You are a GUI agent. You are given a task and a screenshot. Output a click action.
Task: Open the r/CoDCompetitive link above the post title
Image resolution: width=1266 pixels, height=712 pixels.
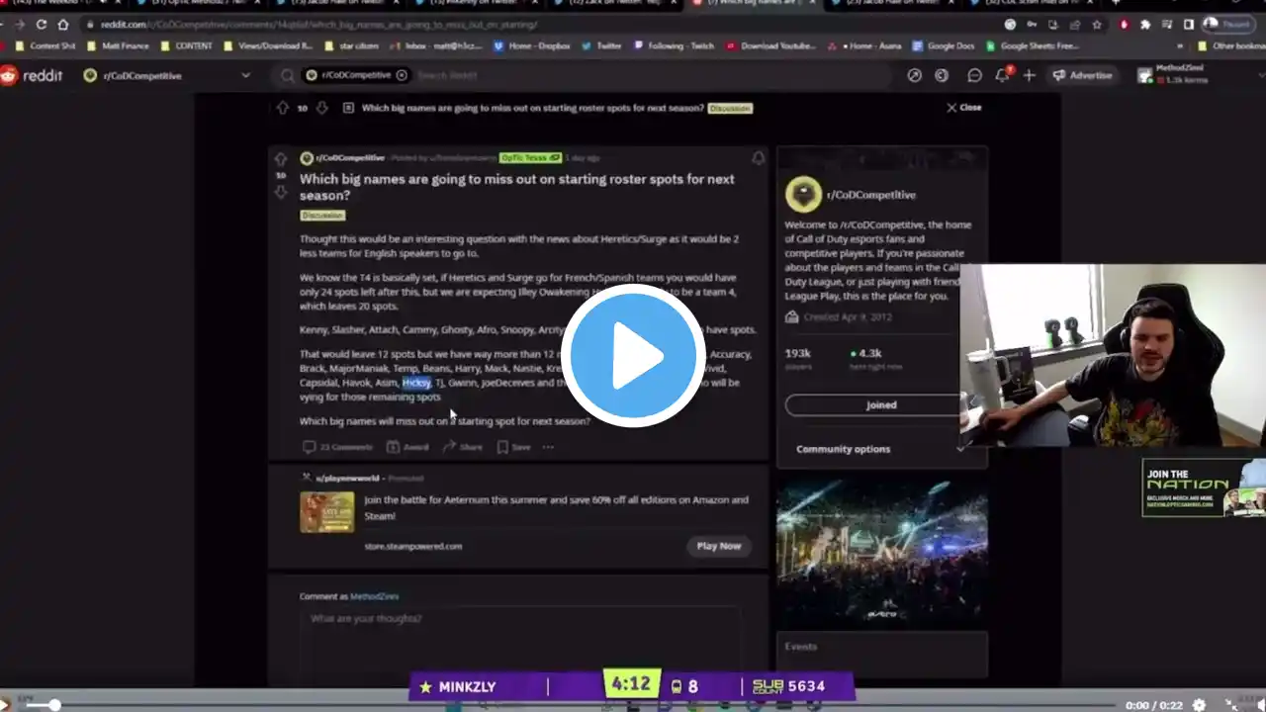click(x=350, y=158)
